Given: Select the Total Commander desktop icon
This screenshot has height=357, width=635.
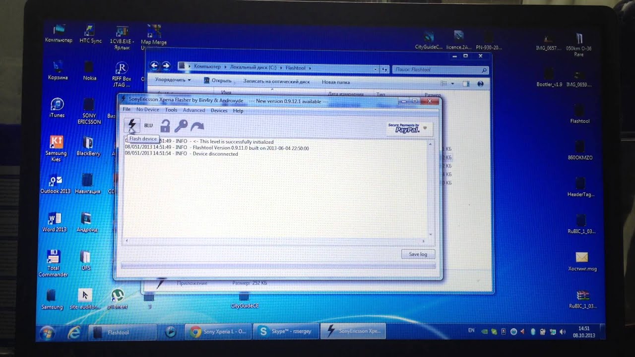Looking at the screenshot, I should pos(53,263).
